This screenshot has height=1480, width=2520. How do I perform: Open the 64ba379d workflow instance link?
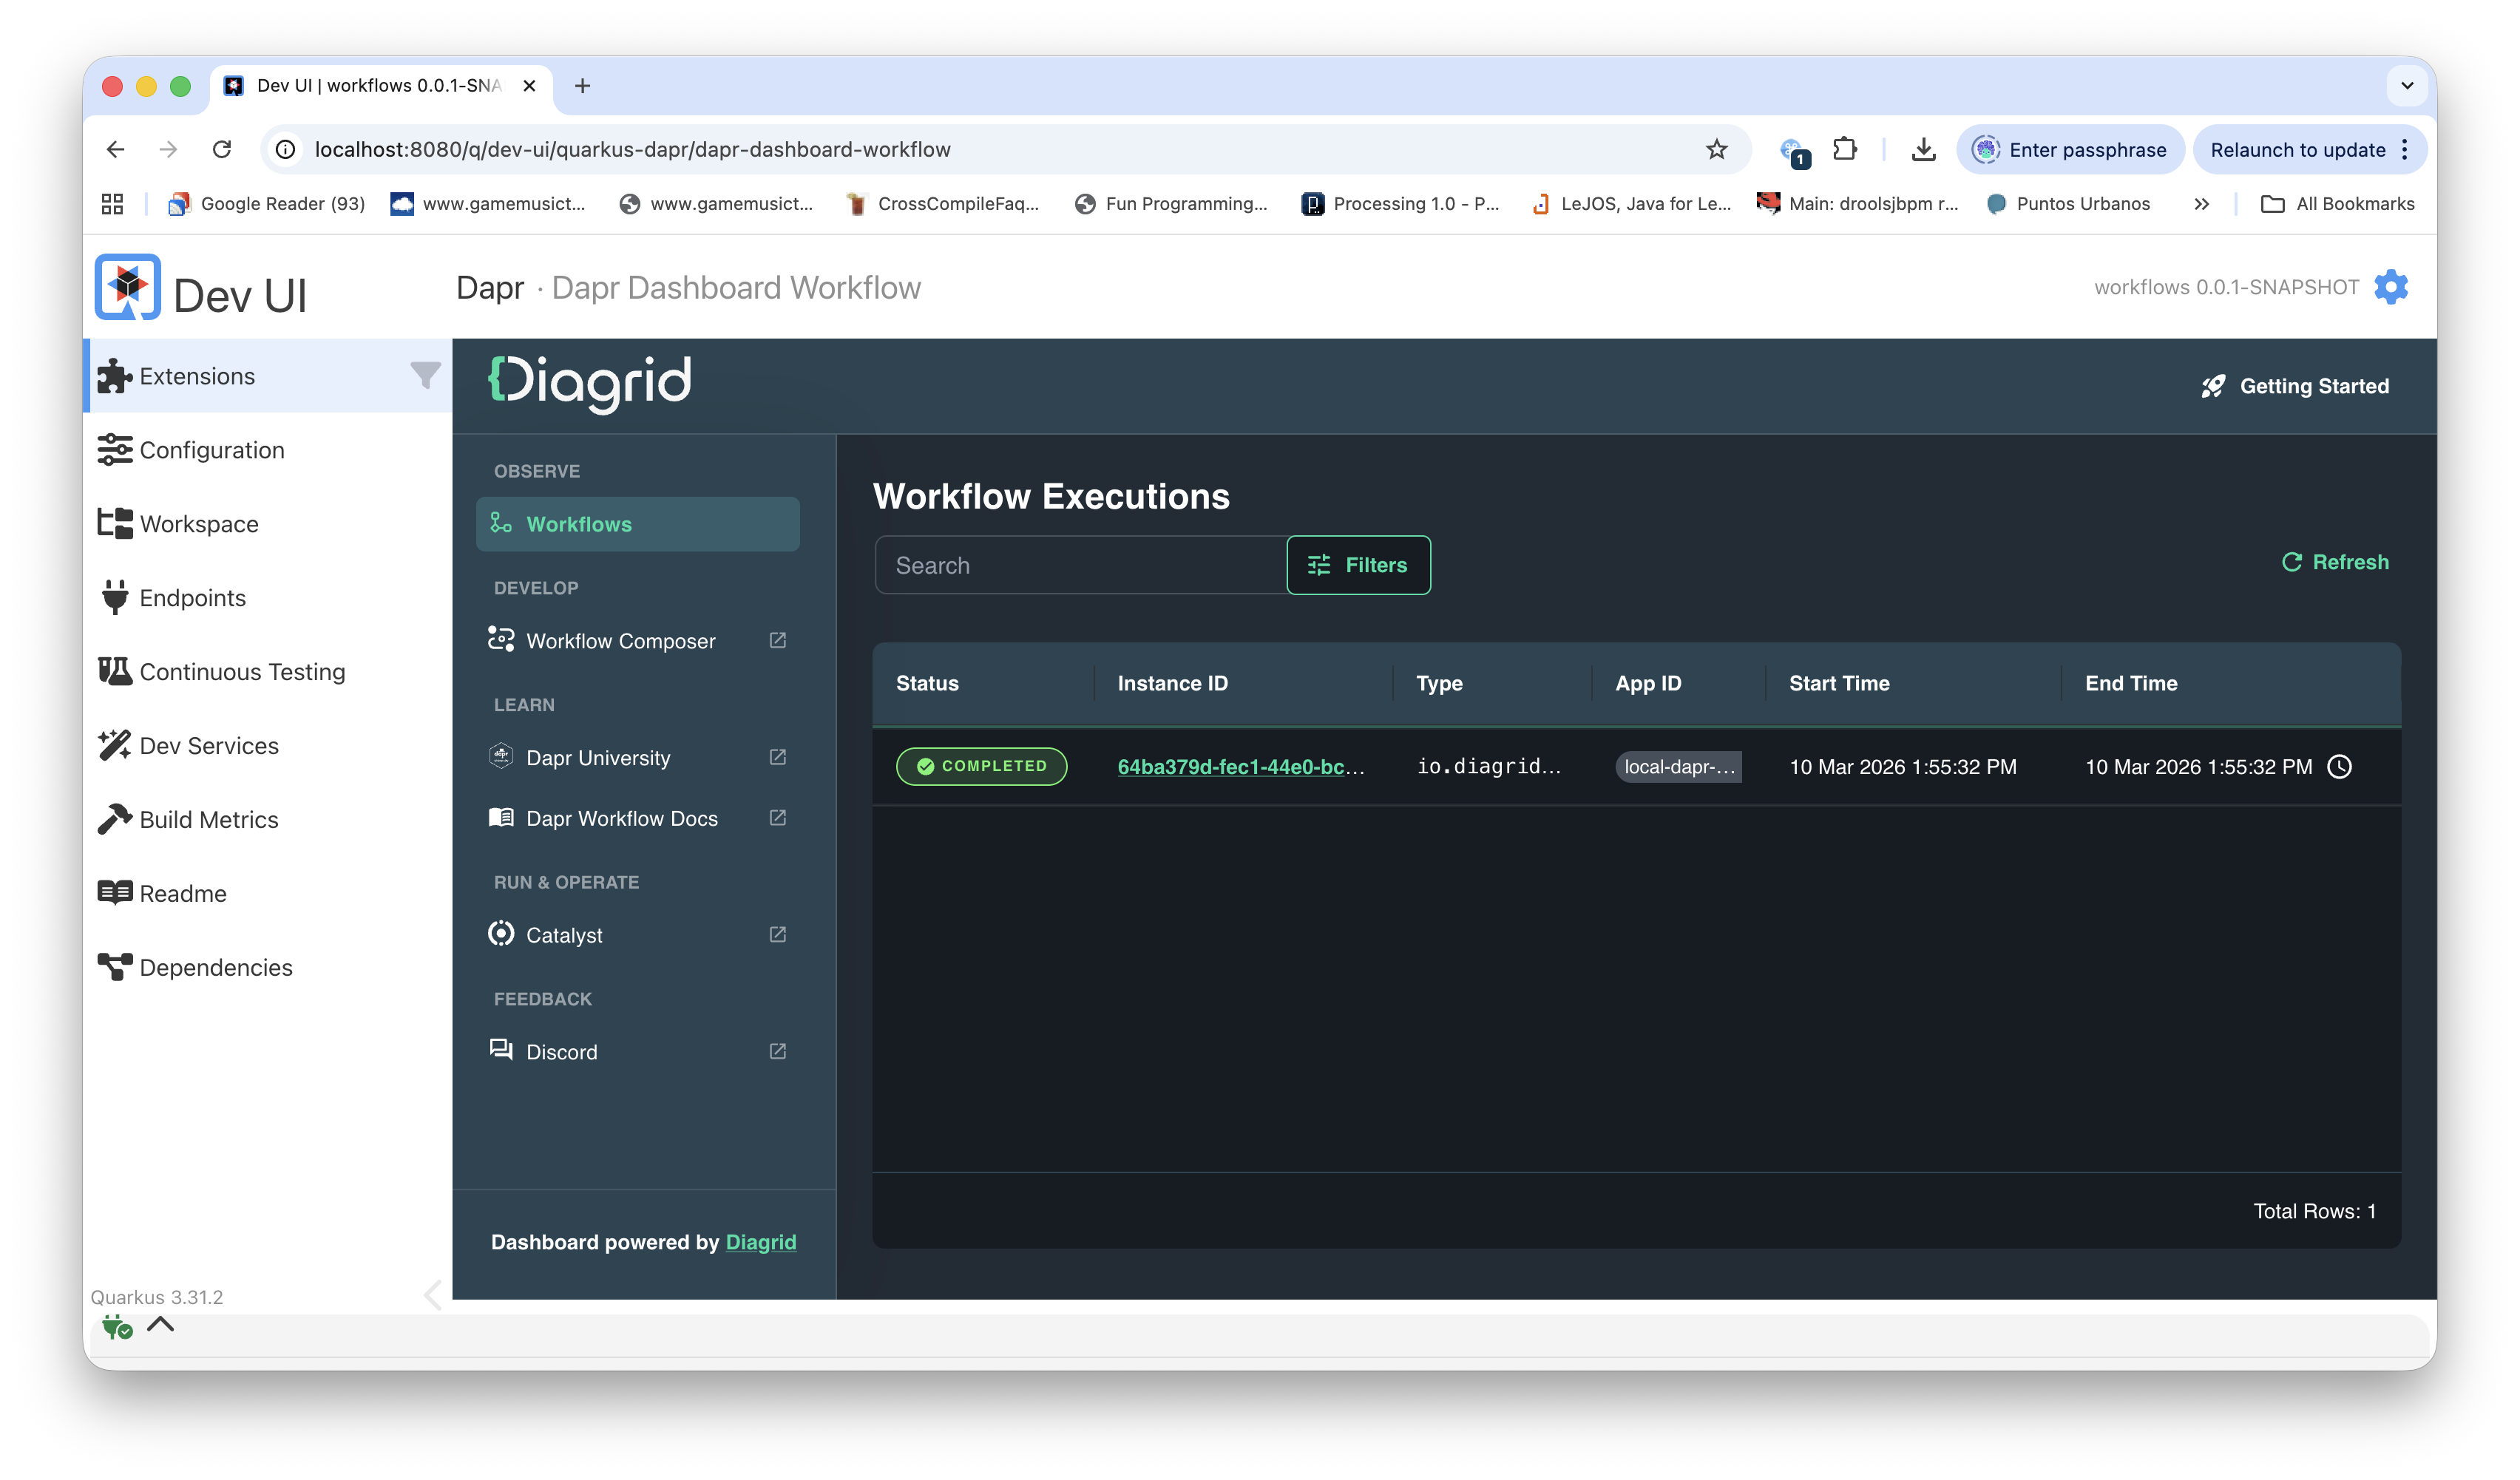[x=1240, y=767]
